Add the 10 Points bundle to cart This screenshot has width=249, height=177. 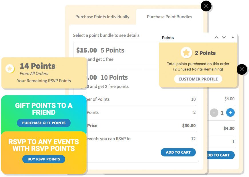(x=178, y=152)
